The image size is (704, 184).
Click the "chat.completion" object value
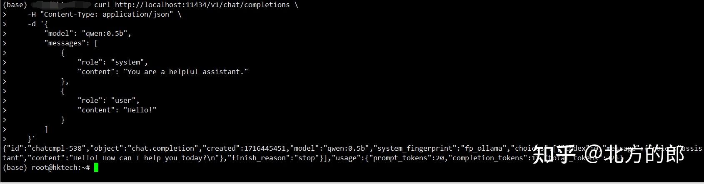(162, 149)
